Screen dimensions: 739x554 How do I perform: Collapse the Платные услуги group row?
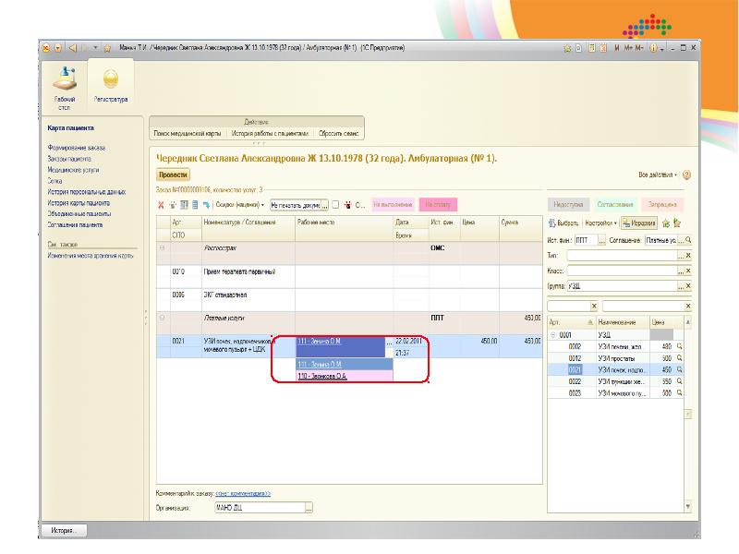[x=163, y=318]
